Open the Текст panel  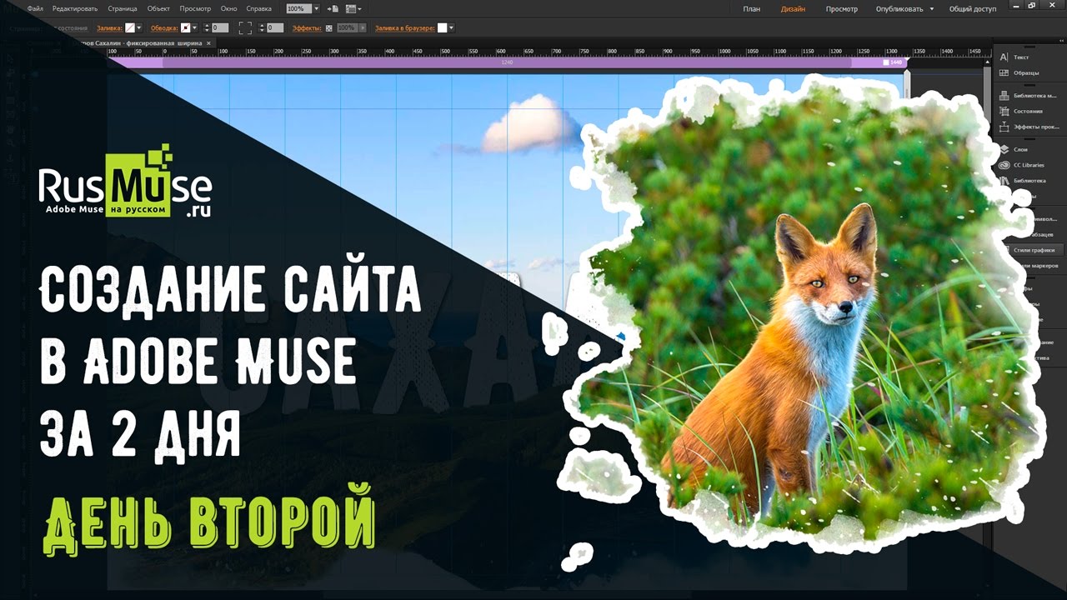coord(1015,57)
